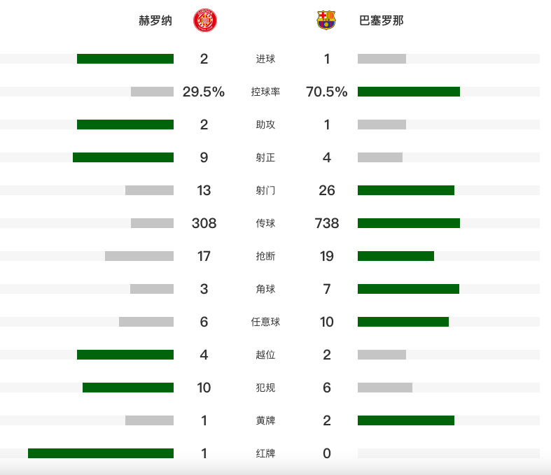Click Barcelona's 70.5% possession value
Image resolution: width=551 pixels, height=475 pixels.
327,92
